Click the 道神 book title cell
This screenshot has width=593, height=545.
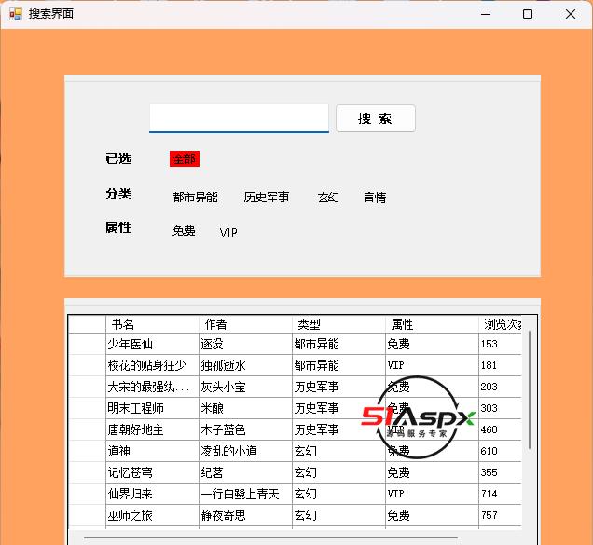click(x=151, y=451)
